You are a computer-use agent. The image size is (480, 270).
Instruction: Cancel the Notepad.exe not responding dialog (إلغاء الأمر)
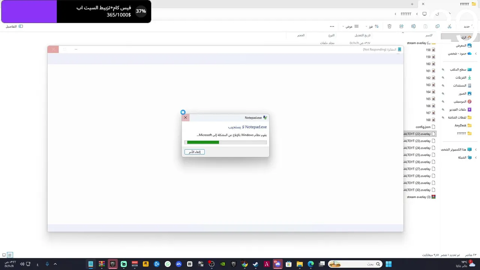[195, 152]
